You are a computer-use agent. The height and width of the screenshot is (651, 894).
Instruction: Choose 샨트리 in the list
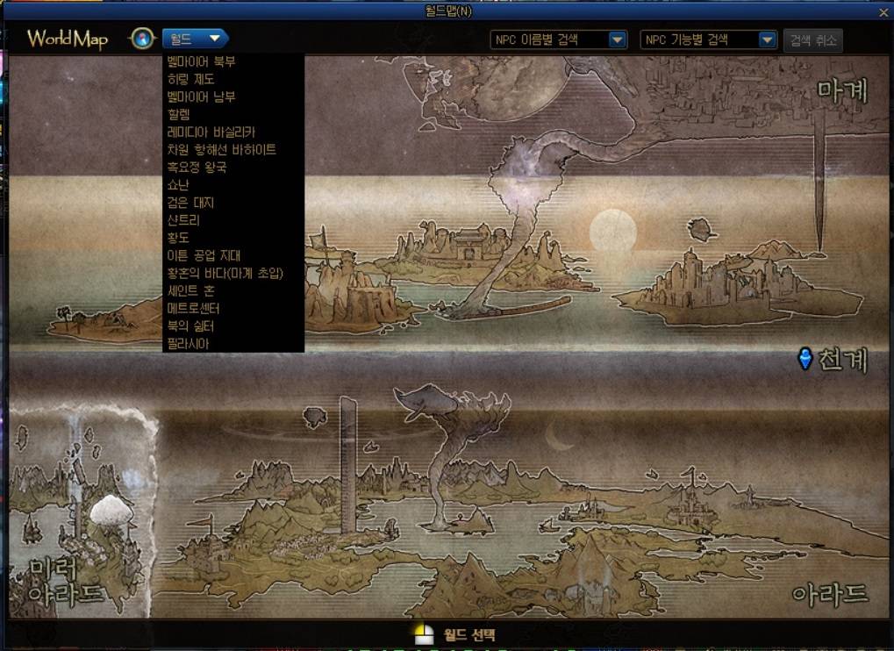pyautogui.click(x=183, y=220)
